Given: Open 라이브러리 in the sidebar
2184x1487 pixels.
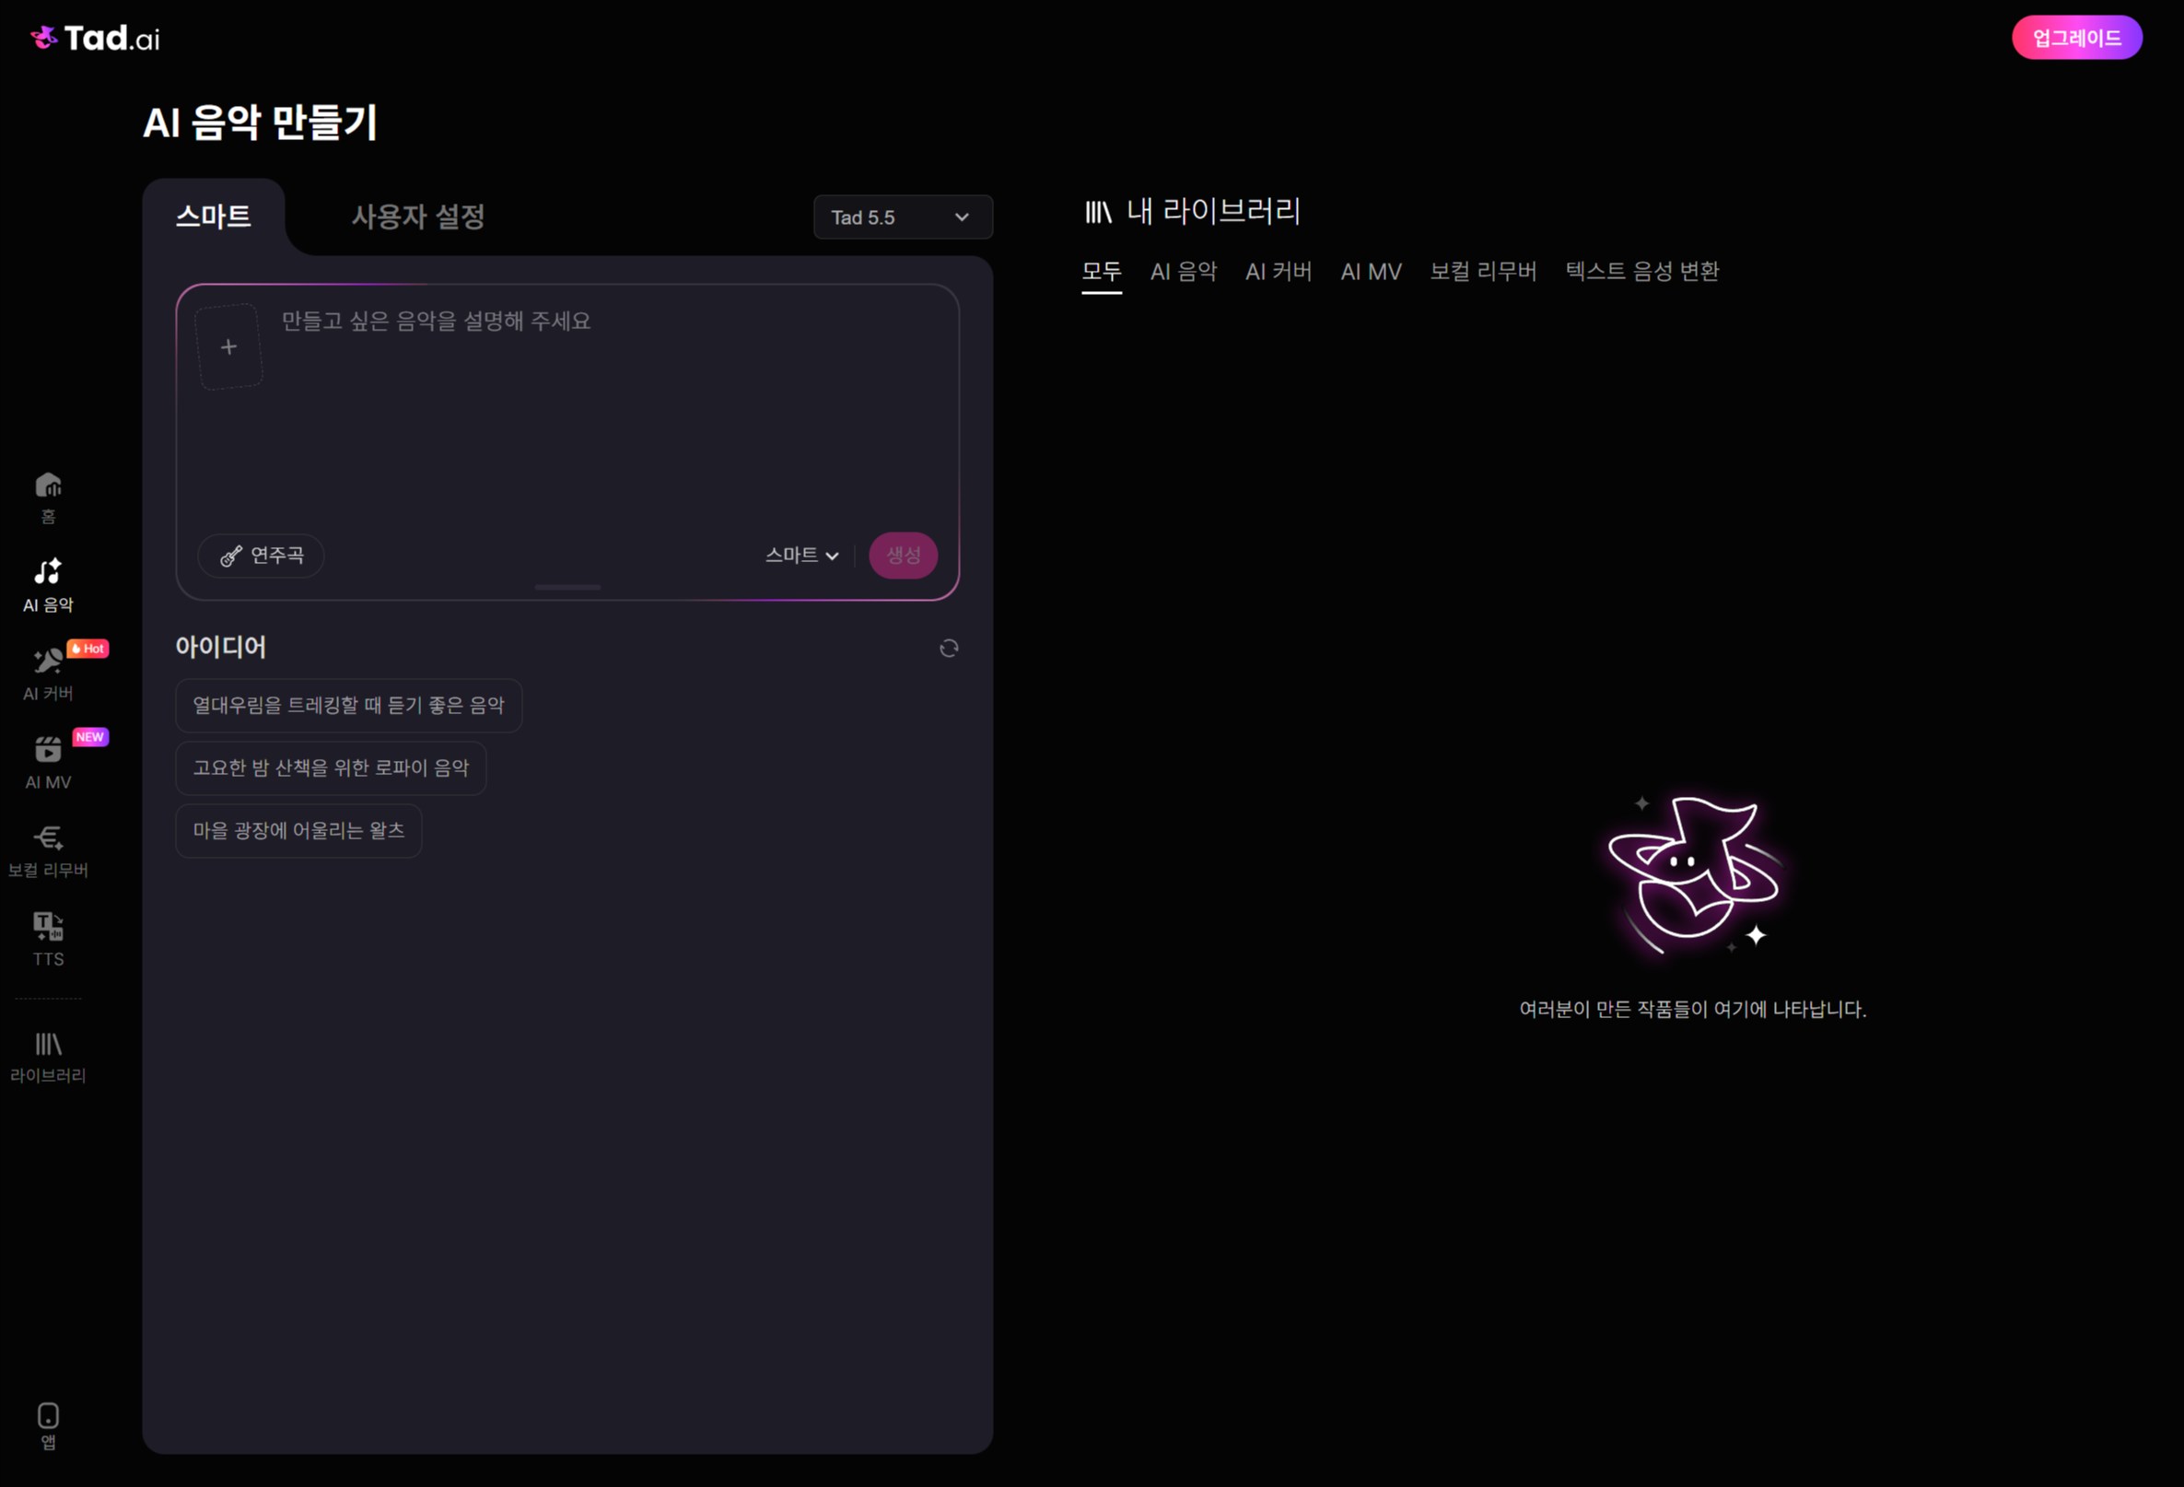Looking at the screenshot, I should (48, 1057).
